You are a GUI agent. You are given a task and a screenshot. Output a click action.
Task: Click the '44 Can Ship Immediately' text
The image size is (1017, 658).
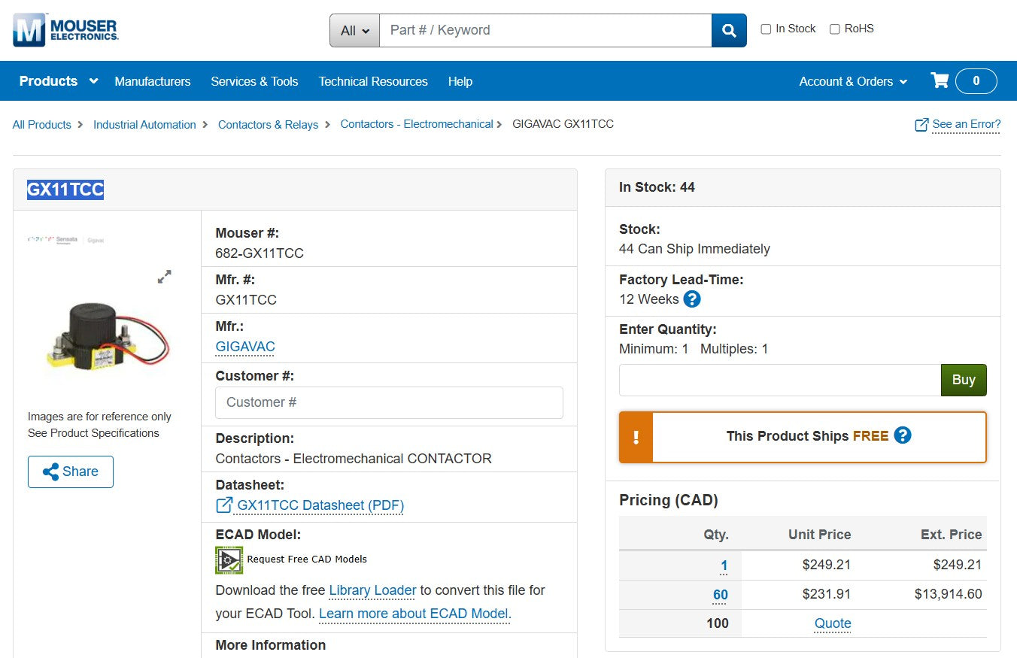coord(695,249)
